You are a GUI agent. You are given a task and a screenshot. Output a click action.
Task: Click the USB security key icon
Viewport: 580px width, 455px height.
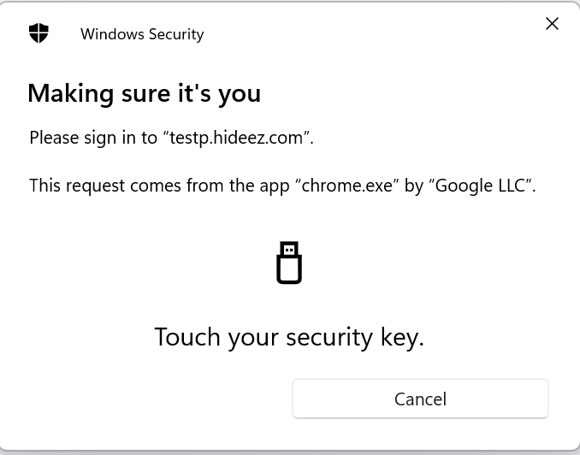point(289,263)
